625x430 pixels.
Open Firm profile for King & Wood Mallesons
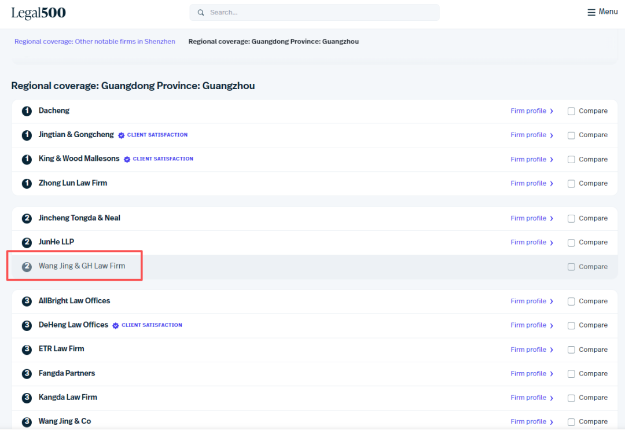coord(532,159)
